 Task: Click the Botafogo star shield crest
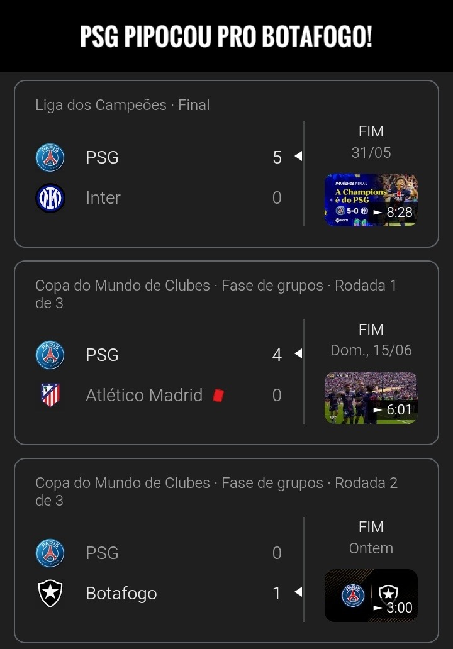(x=50, y=593)
